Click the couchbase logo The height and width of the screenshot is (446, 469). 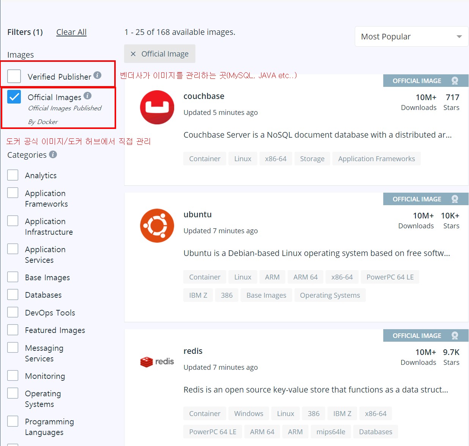[x=157, y=107]
